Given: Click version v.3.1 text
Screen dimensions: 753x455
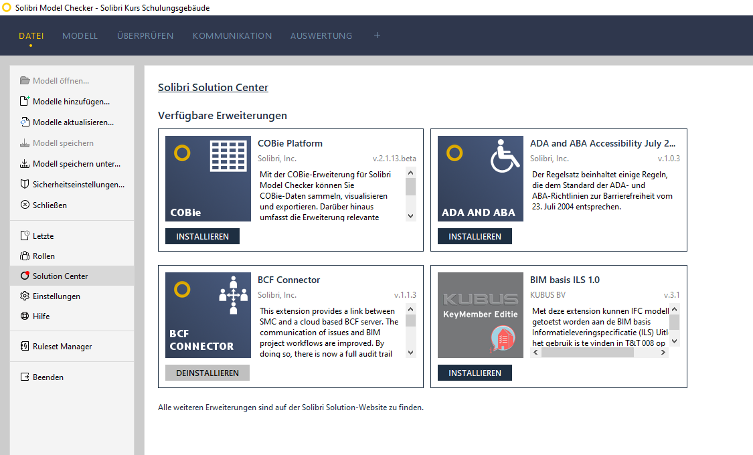Looking at the screenshot, I should tap(671, 294).
